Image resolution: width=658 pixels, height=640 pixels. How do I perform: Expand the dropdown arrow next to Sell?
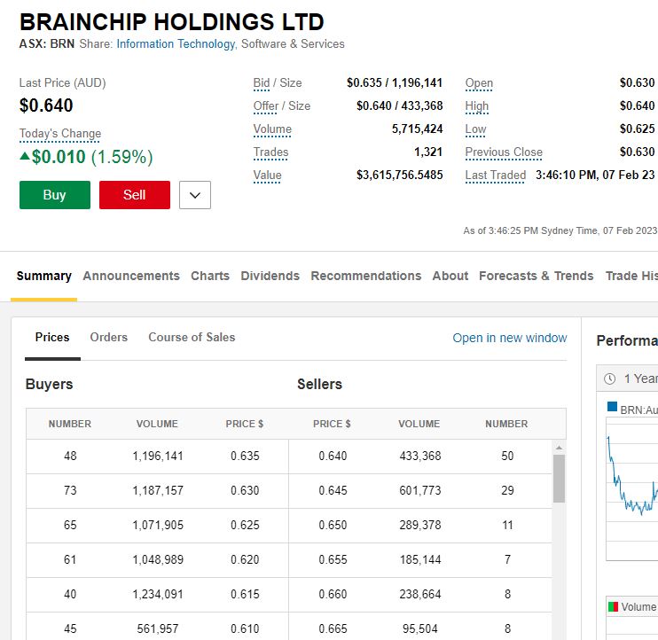[195, 195]
